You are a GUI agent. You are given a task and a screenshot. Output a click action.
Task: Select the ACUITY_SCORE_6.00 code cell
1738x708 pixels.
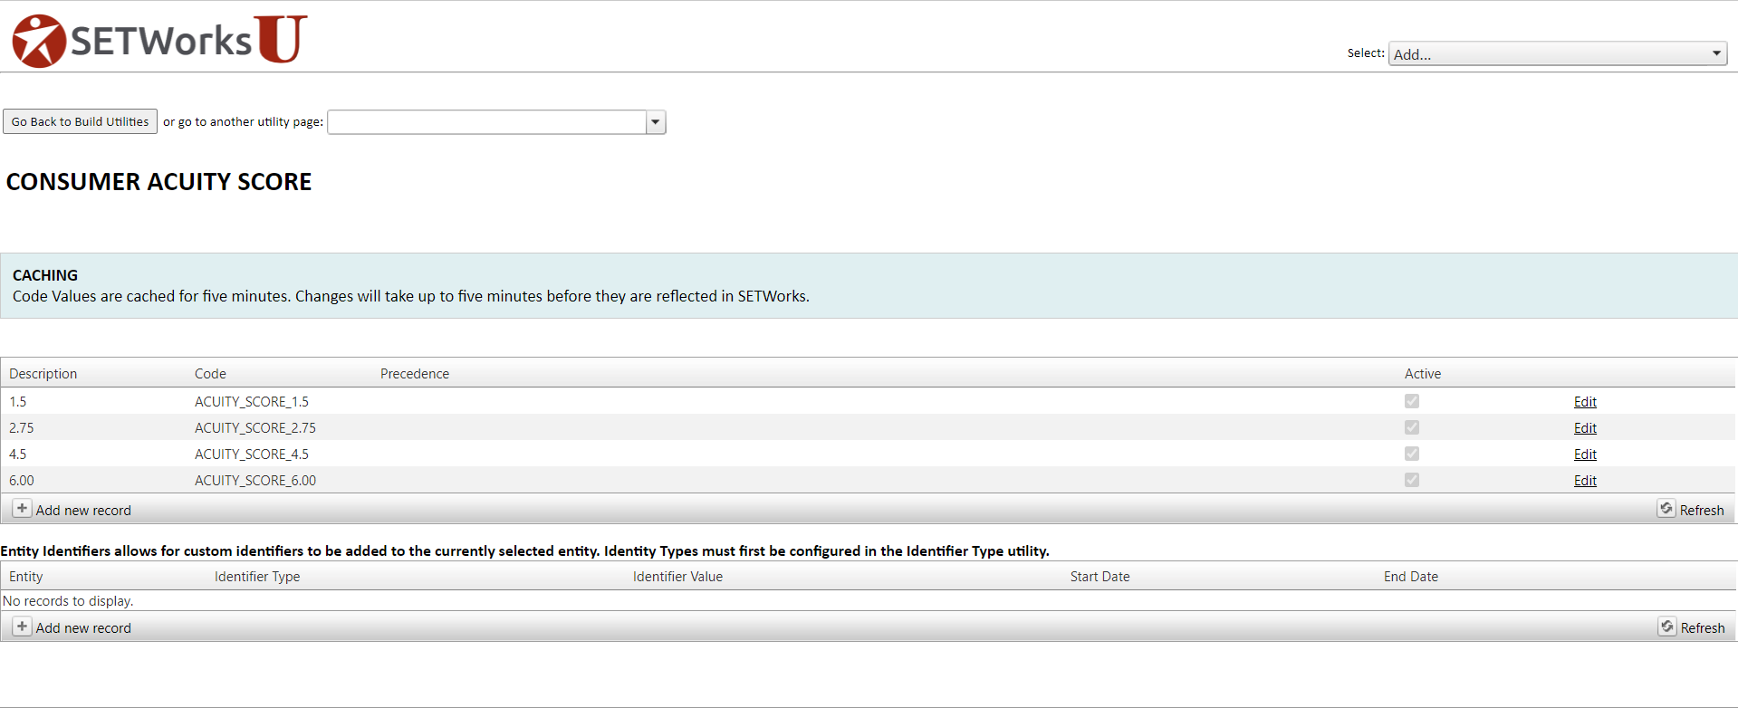tap(255, 481)
